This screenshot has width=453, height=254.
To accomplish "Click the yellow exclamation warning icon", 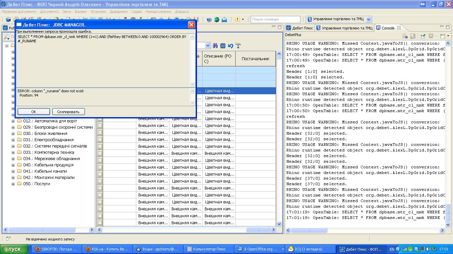I will [237, 20].
